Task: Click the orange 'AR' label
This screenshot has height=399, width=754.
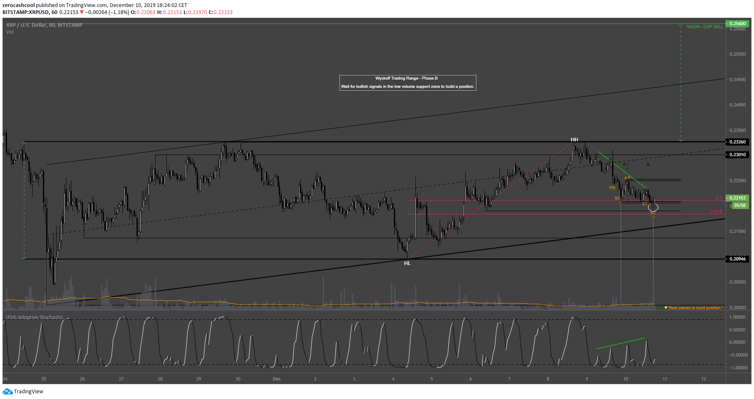Action: (x=627, y=178)
